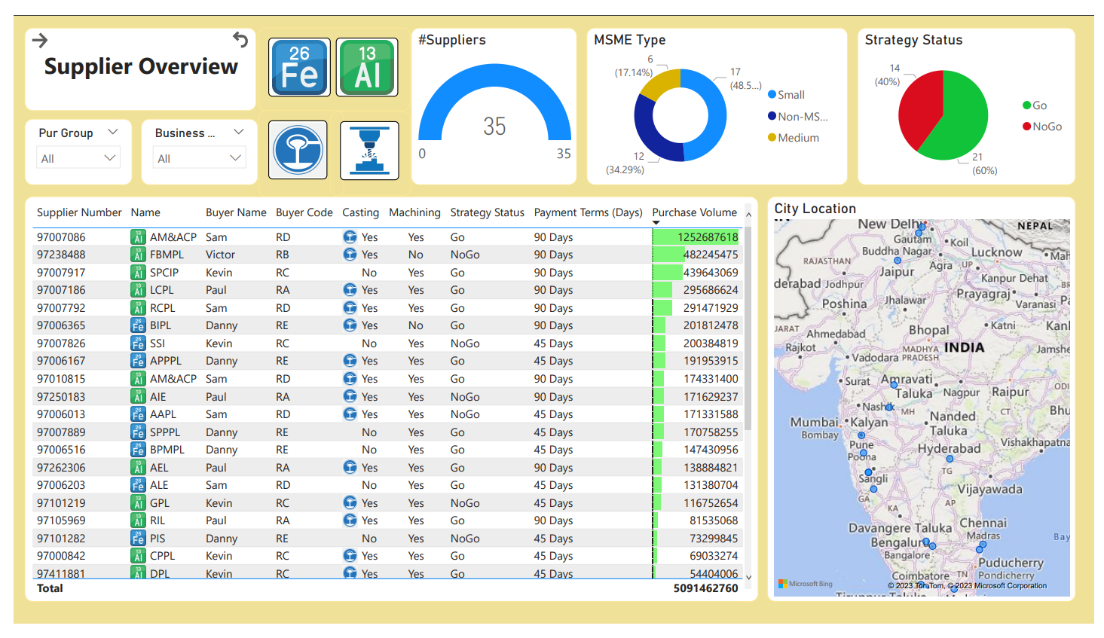Expand the Pur Group slicer header chevron
Image resolution: width=1104 pixels, height=638 pixels.
pos(113,132)
